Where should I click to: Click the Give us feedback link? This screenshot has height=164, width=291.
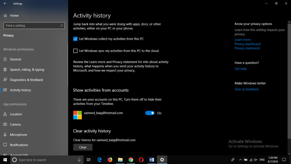[x=246, y=89]
